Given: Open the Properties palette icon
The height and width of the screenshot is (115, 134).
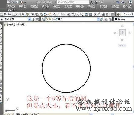Looking at the screenshot, I should point(86,14).
